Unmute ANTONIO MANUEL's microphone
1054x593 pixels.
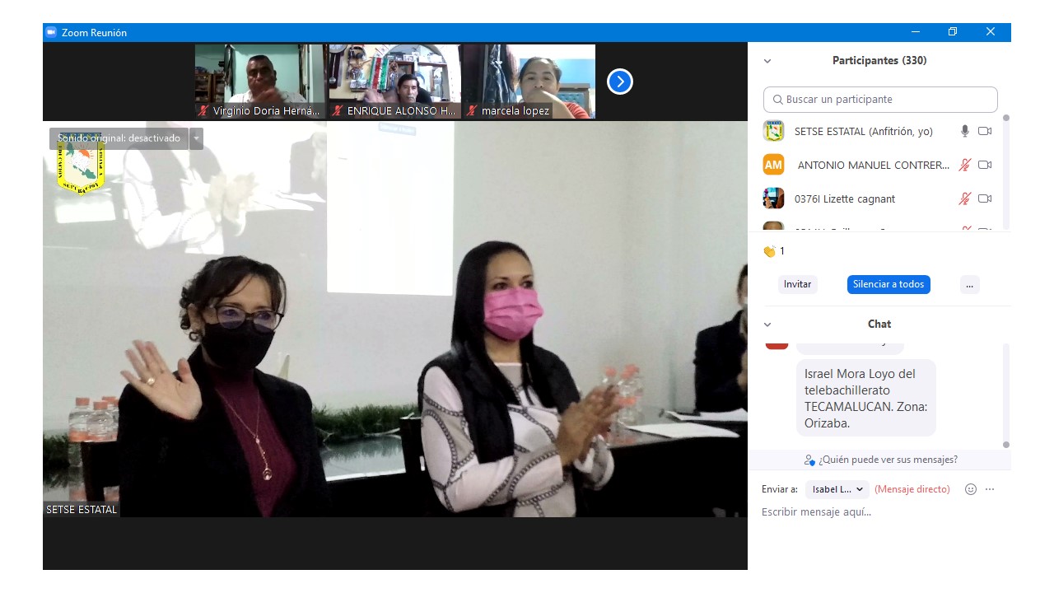click(x=964, y=165)
